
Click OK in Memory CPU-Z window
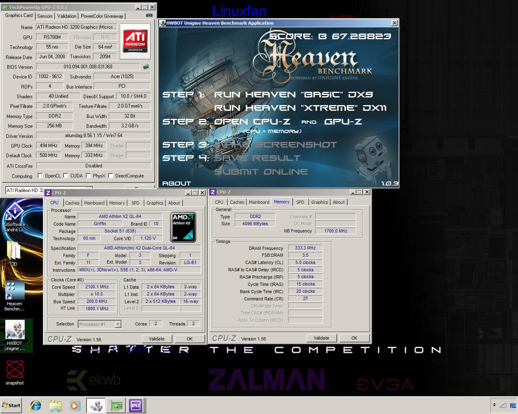click(x=354, y=338)
